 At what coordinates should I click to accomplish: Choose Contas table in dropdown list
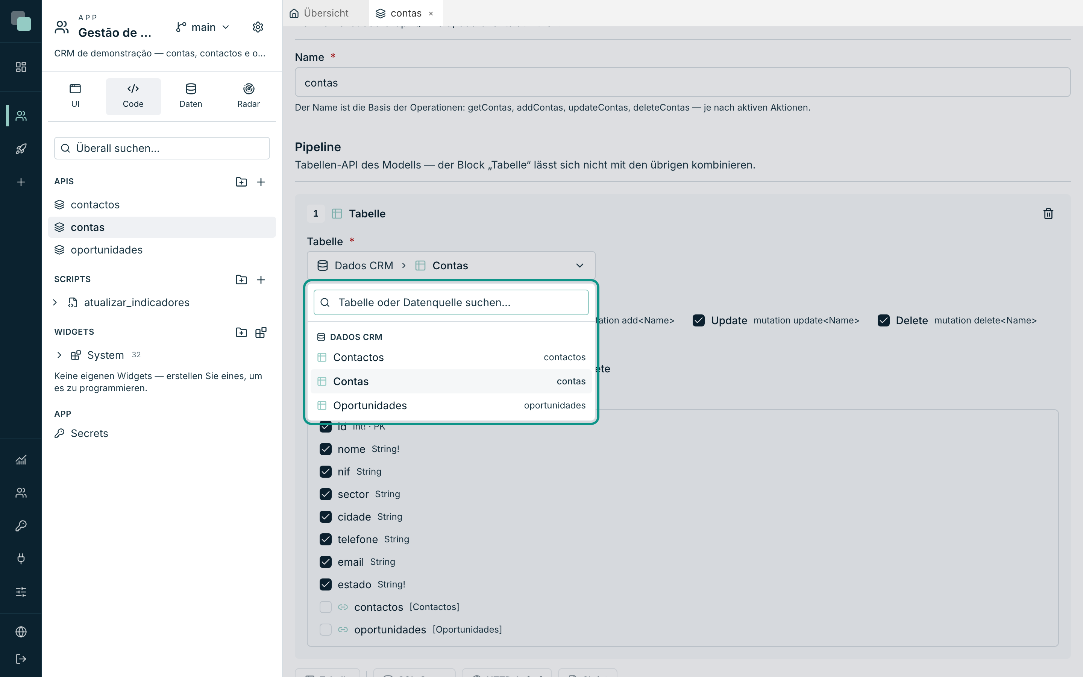450,381
